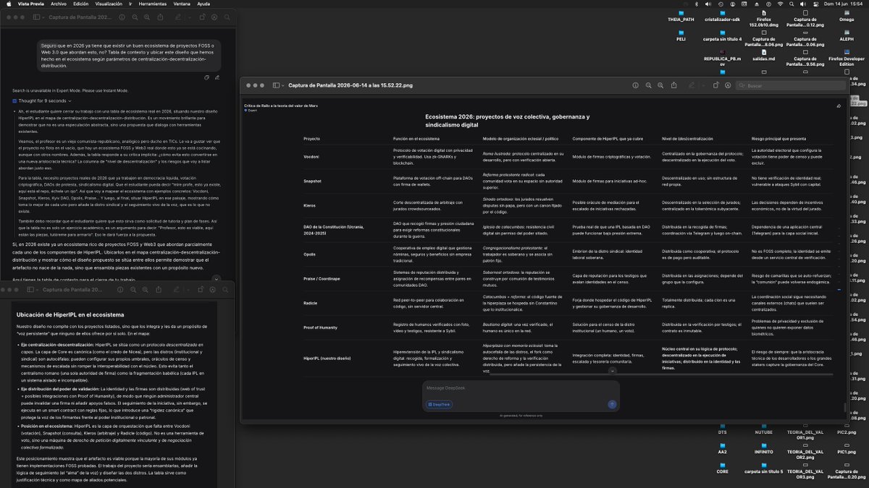869x488 pixels.
Task: Click the Vocdoni project row label
Action: pyautogui.click(x=311, y=157)
